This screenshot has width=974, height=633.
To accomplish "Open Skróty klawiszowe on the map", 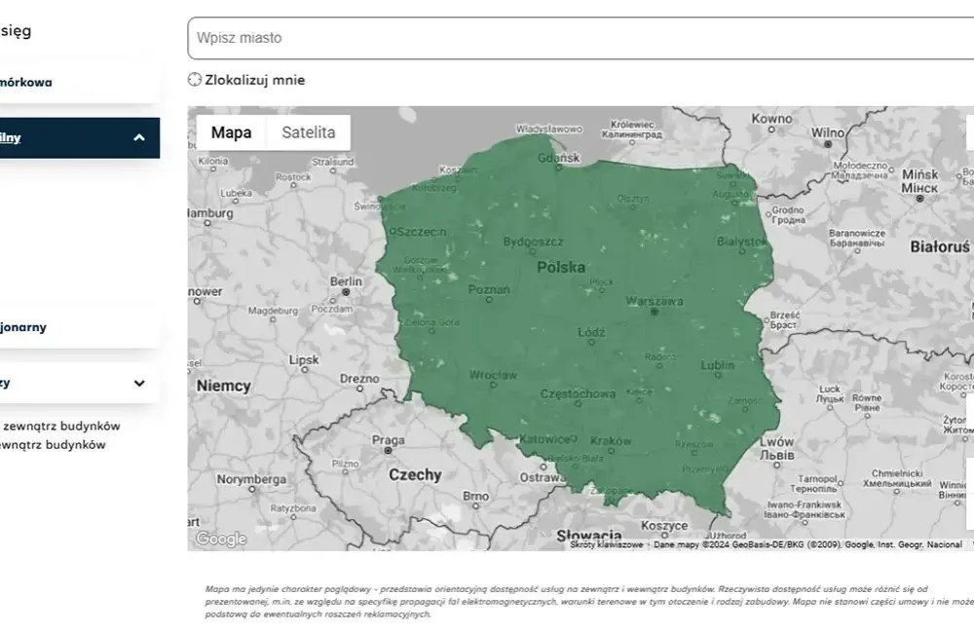I will (x=606, y=544).
